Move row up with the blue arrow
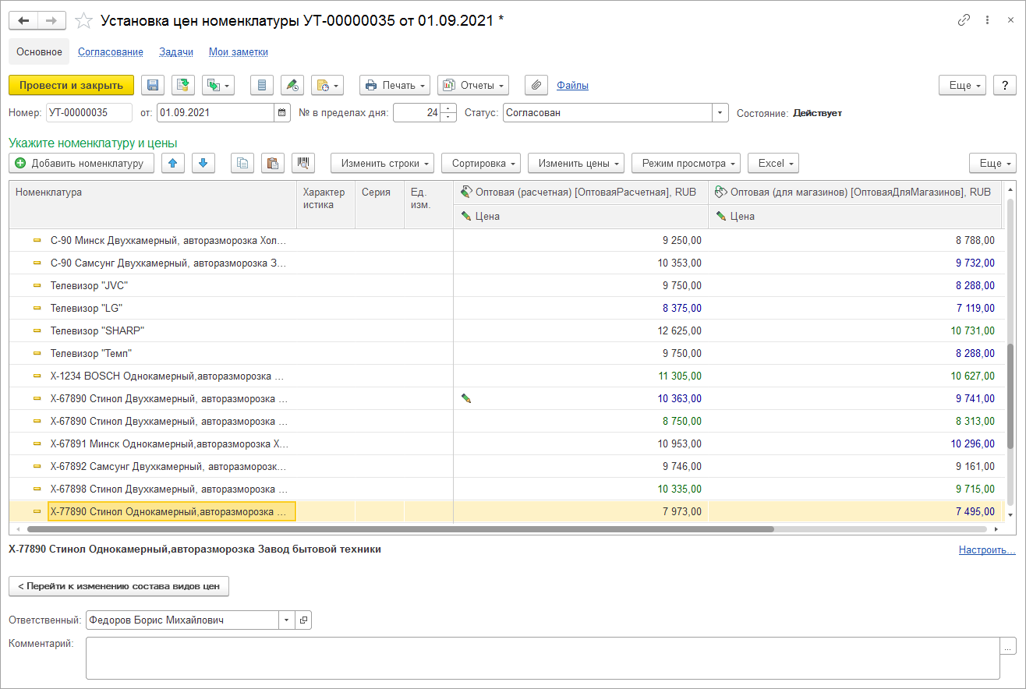1026x689 pixels. 172,163
